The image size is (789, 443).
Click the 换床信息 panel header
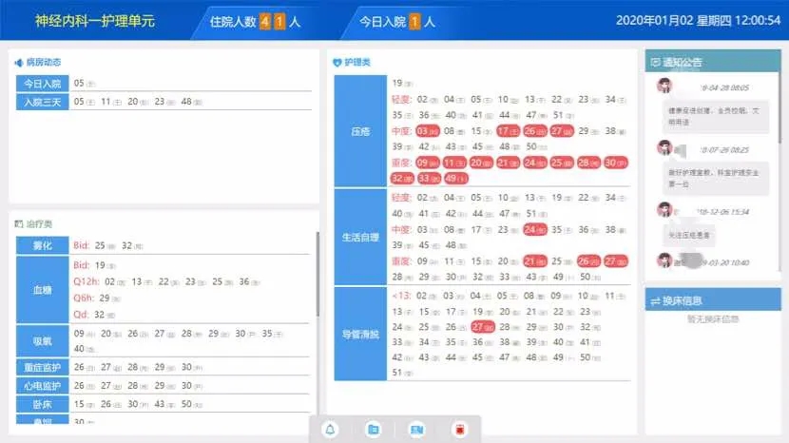pyautogui.click(x=713, y=300)
